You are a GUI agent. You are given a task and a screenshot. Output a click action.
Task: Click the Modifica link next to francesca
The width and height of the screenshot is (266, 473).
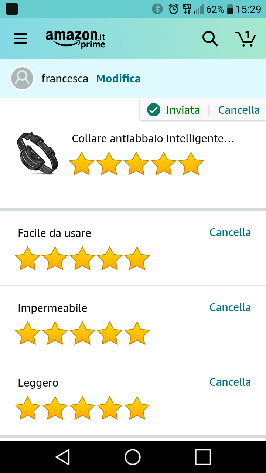pos(118,79)
